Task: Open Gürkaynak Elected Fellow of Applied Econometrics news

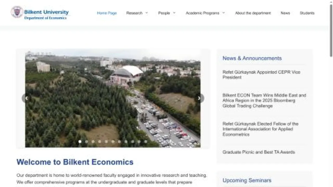Action: [x=260, y=129]
